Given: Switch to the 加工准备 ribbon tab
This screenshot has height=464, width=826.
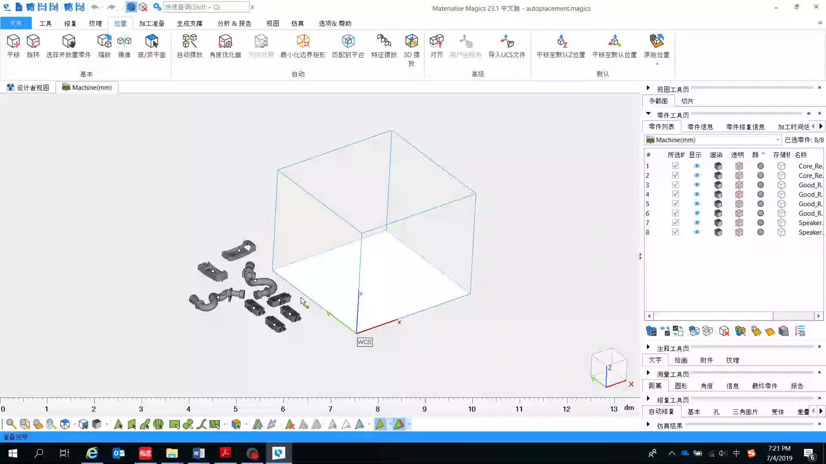Looking at the screenshot, I should (x=151, y=23).
